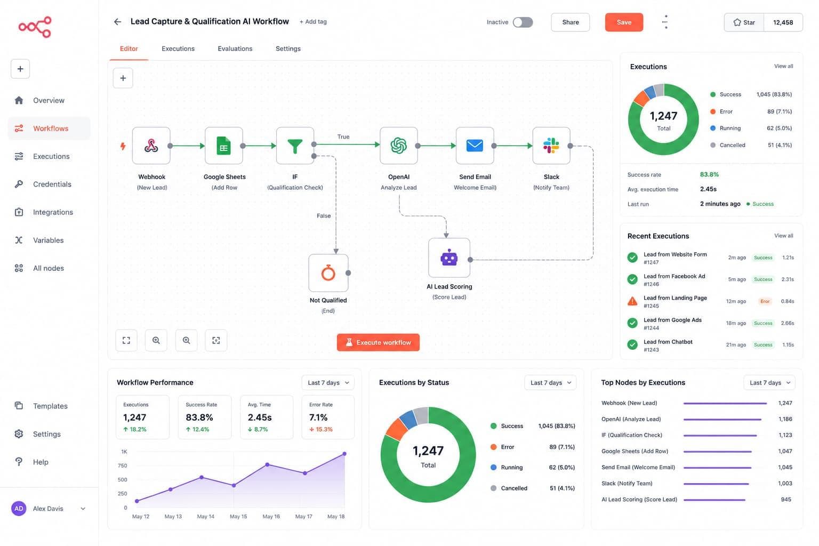This screenshot has height=546, width=819.
Task: Open Overview from the sidebar
Action: [49, 100]
